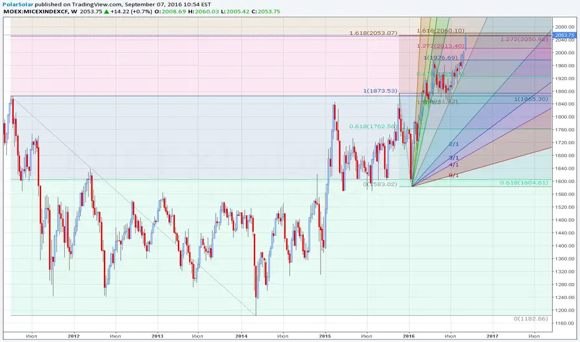Click the 2014 time axis label
This screenshot has width=580, height=342.
(241, 336)
